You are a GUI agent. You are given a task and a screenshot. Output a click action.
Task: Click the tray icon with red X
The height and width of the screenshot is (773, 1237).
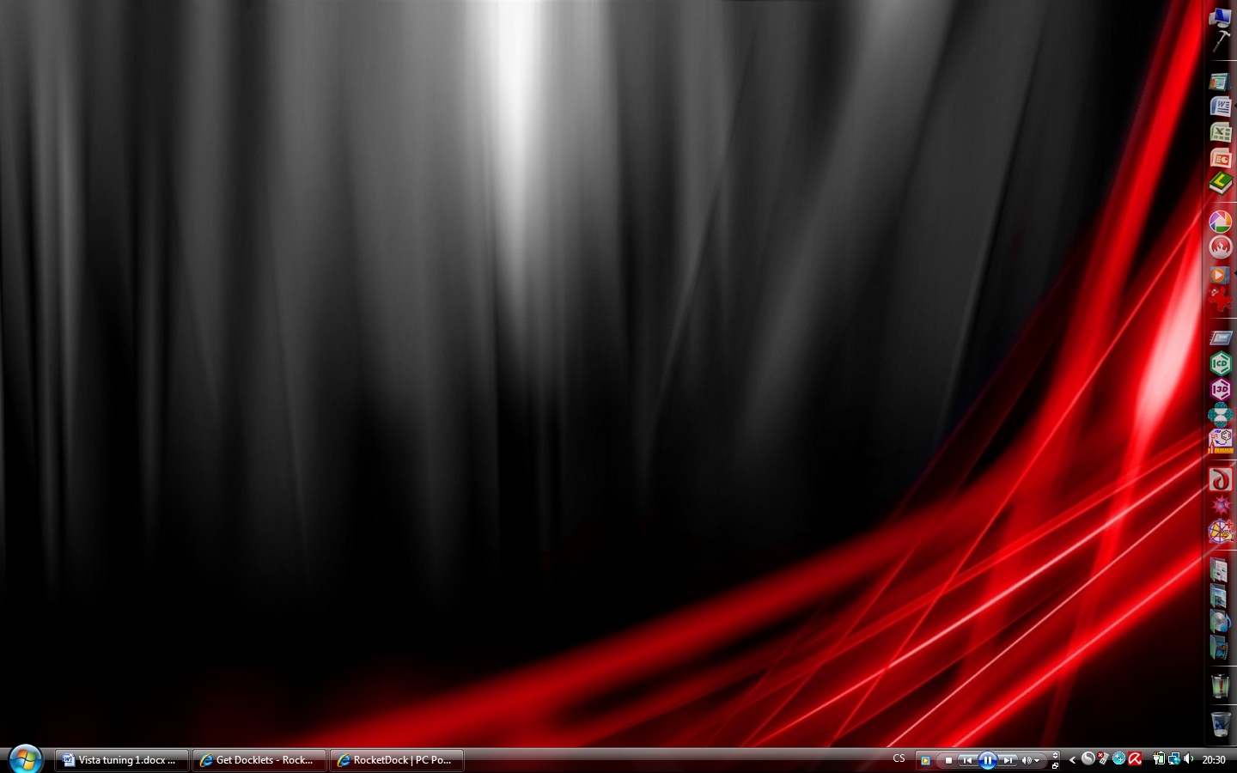tap(1103, 758)
